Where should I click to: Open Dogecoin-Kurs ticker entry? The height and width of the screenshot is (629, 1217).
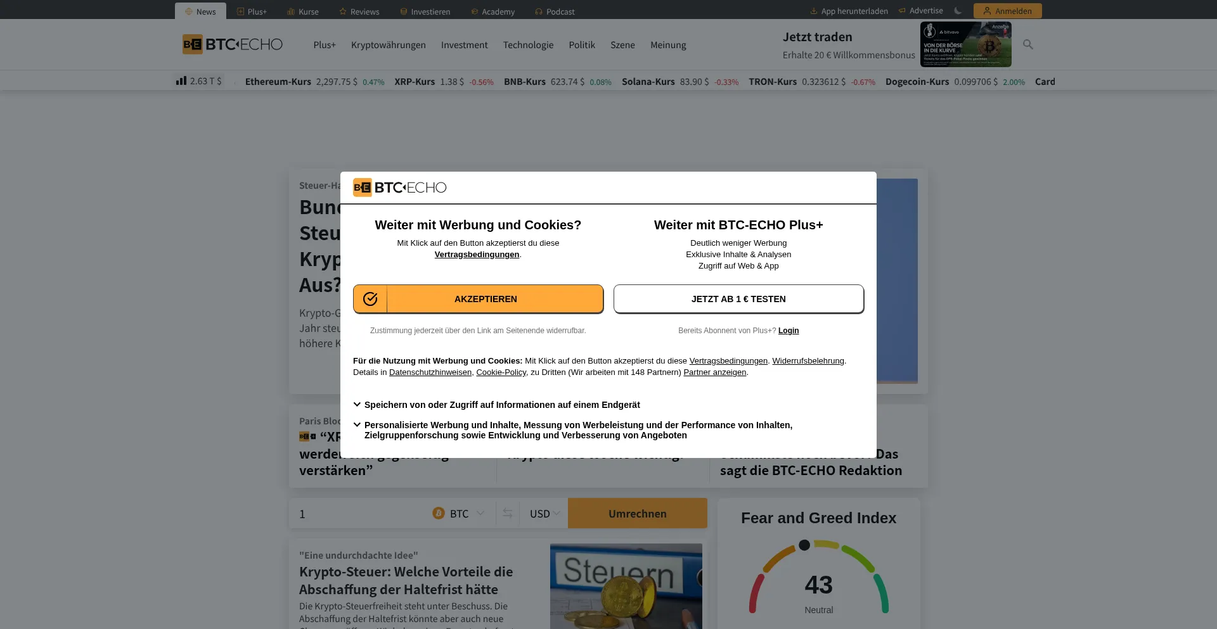click(955, 82)
